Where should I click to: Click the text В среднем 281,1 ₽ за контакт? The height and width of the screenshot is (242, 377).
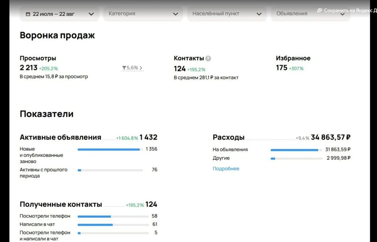point(206,78)
